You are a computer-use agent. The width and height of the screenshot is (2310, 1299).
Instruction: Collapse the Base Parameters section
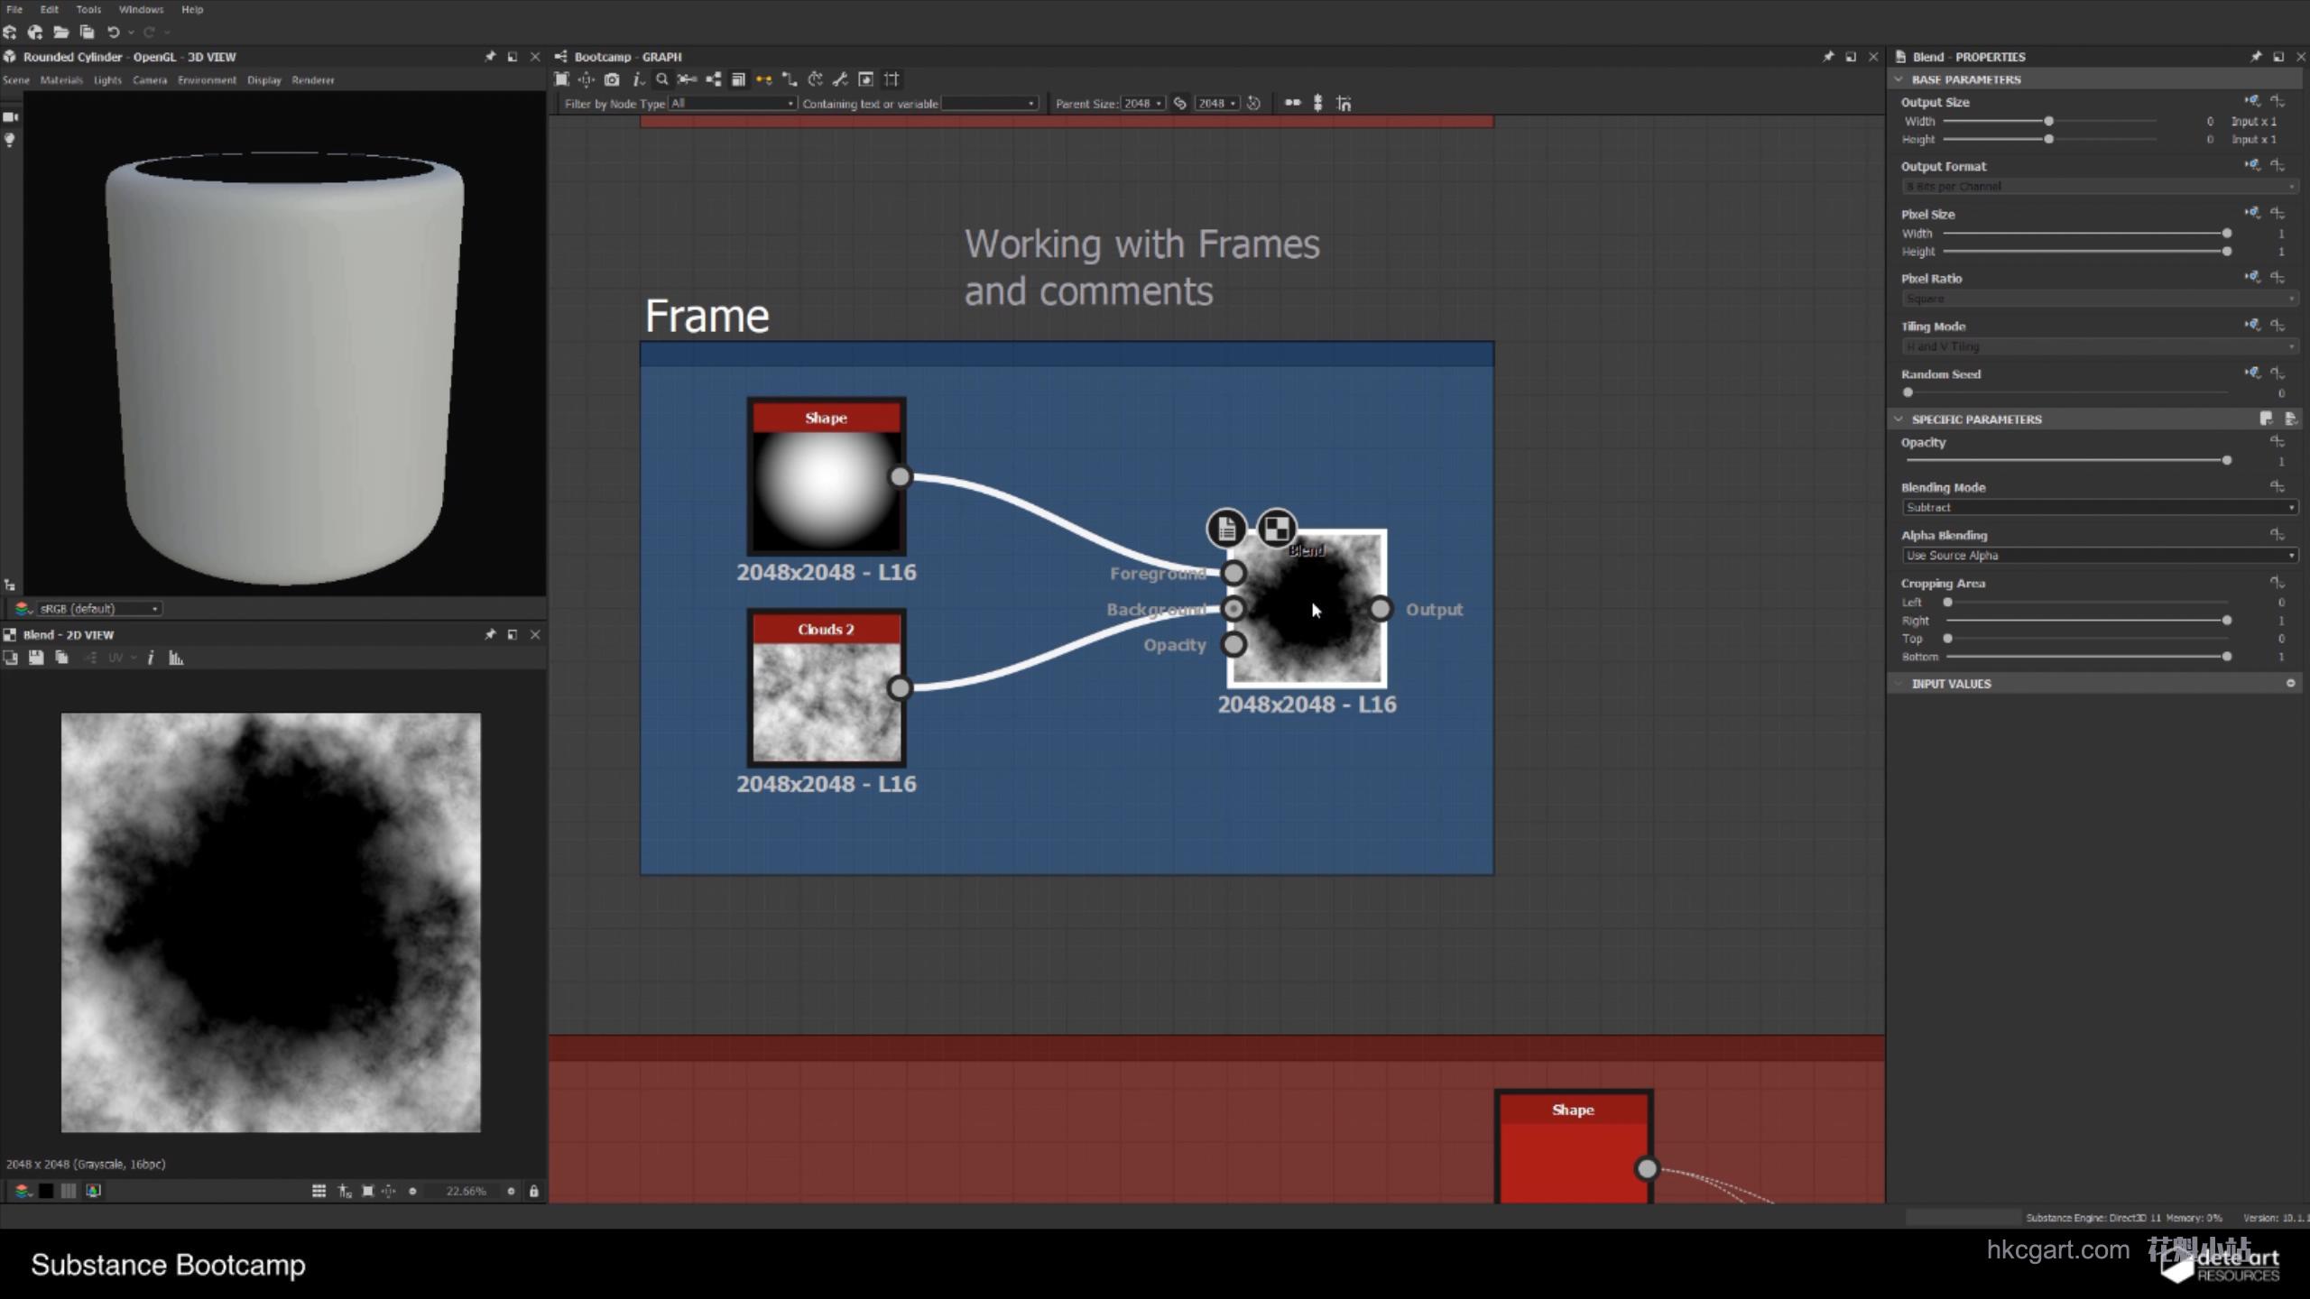point(1899,79)
